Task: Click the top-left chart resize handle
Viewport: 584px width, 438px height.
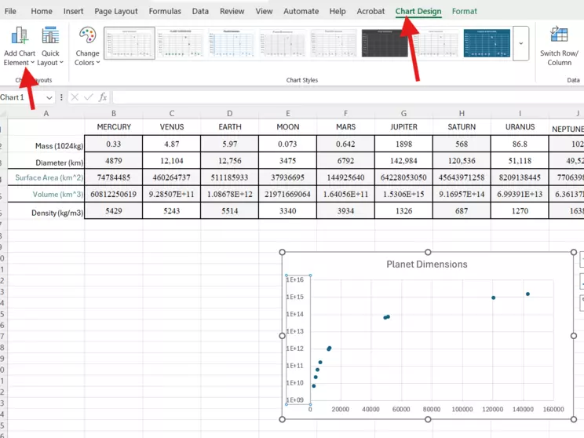Action: click(283, 253)
